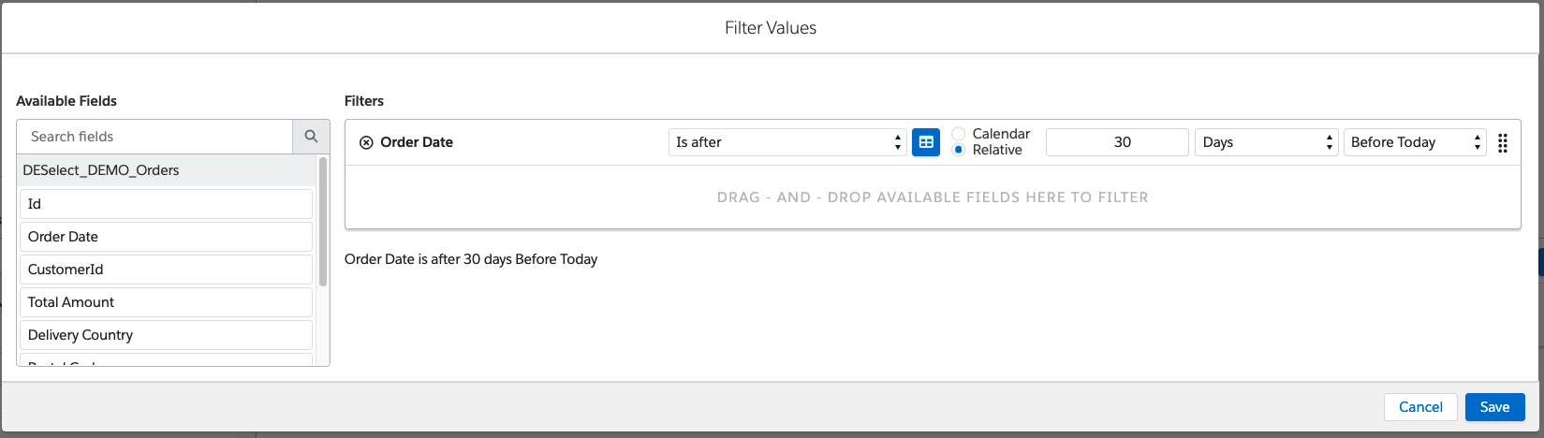Choose the CustomerId field
The image size is (1544, 438).
[166, 270]
